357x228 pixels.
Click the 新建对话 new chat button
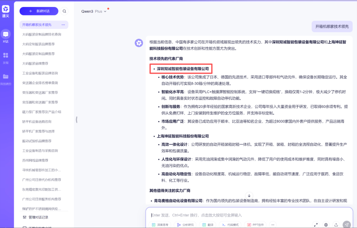[x=39, y=11]
